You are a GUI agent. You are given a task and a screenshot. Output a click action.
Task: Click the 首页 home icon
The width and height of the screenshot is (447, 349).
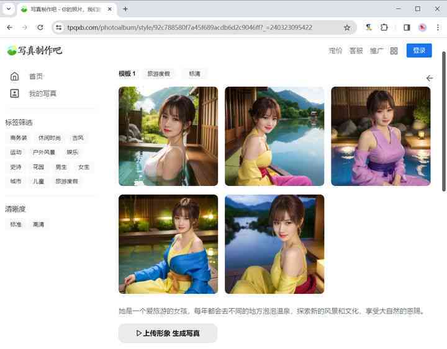point(14,76)
